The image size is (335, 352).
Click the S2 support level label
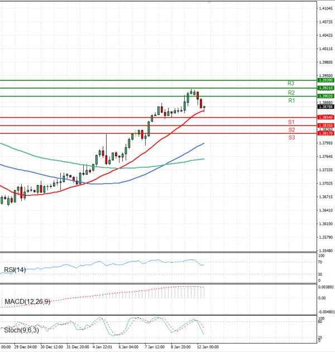click(x=291, y=130)
